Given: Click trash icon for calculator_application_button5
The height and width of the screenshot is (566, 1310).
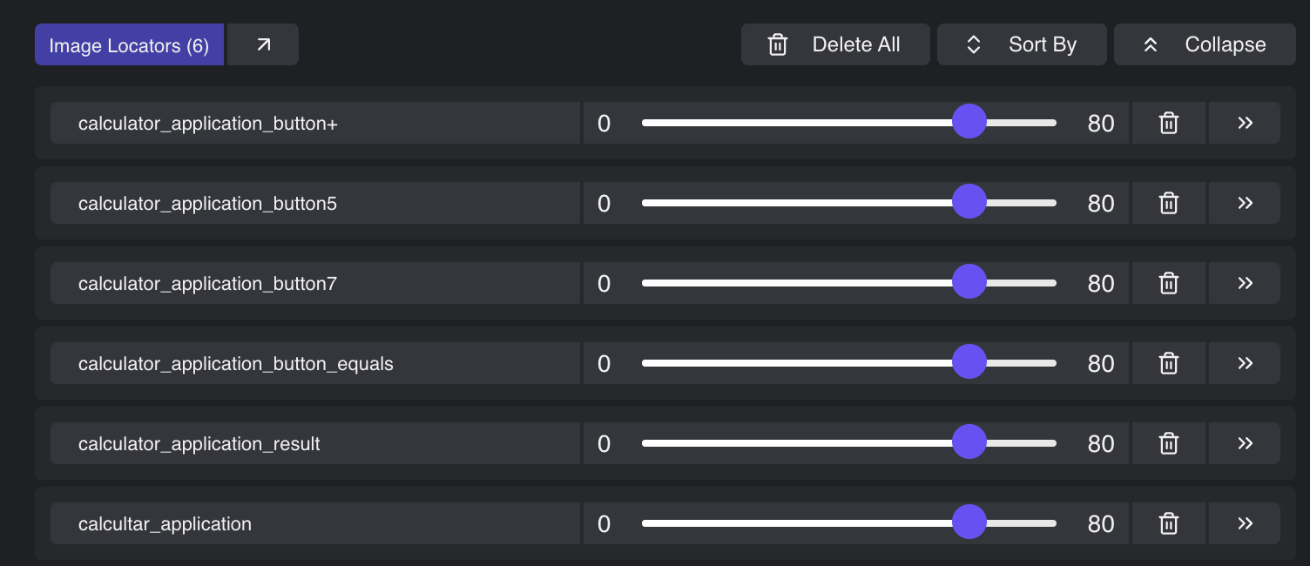Looking at the screenshot, I should 1168,203.
